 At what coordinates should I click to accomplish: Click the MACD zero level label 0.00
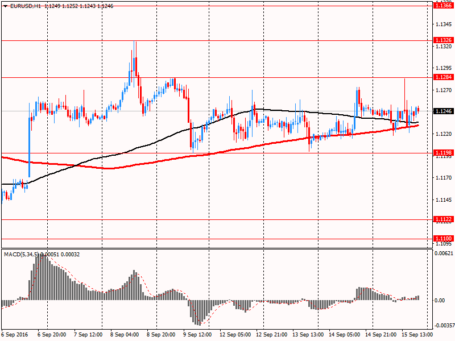pyautogui.click(x=440, y=301)
